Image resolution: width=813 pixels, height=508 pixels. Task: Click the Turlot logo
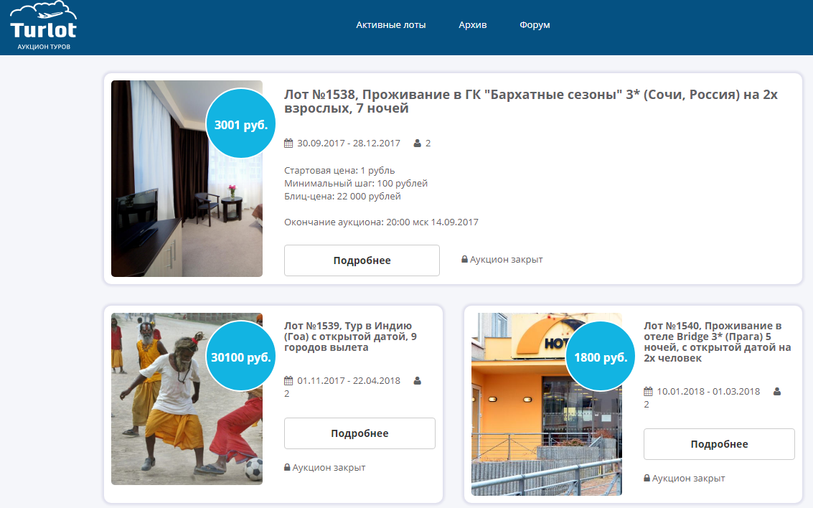click(44, 26)
